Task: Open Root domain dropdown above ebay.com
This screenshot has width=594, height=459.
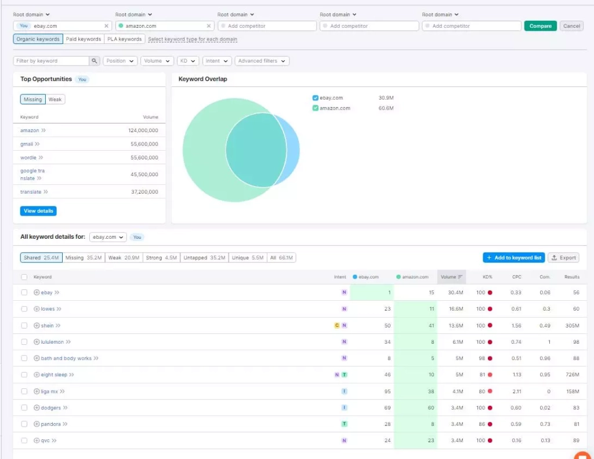Action: [31, 14]
